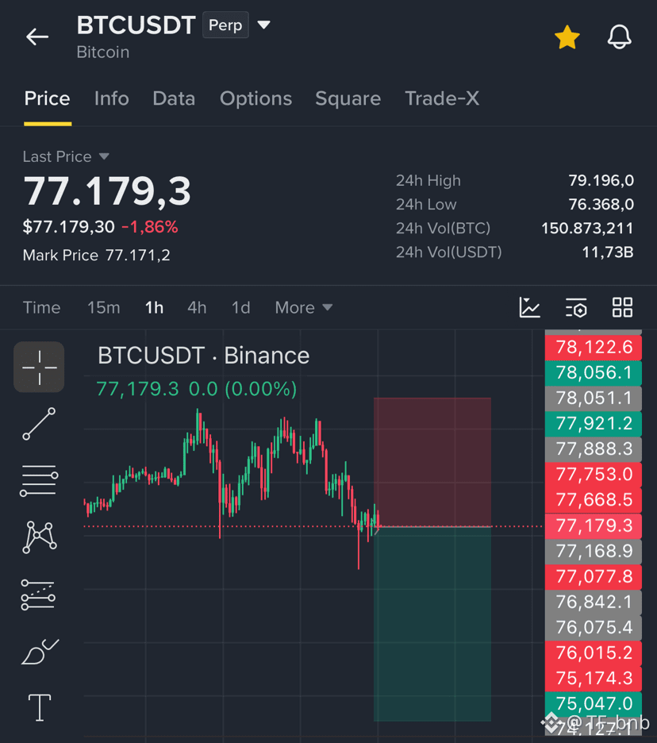Switch to the Info tab
Viewport: 657px width, 743px height.
coord(111,98)
